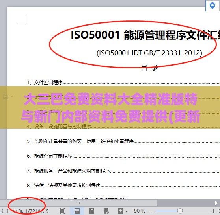Click the horizontal scrollbar thumb
Screen dimensions: 220x215
pyautogui.click(x=78, y=203)
